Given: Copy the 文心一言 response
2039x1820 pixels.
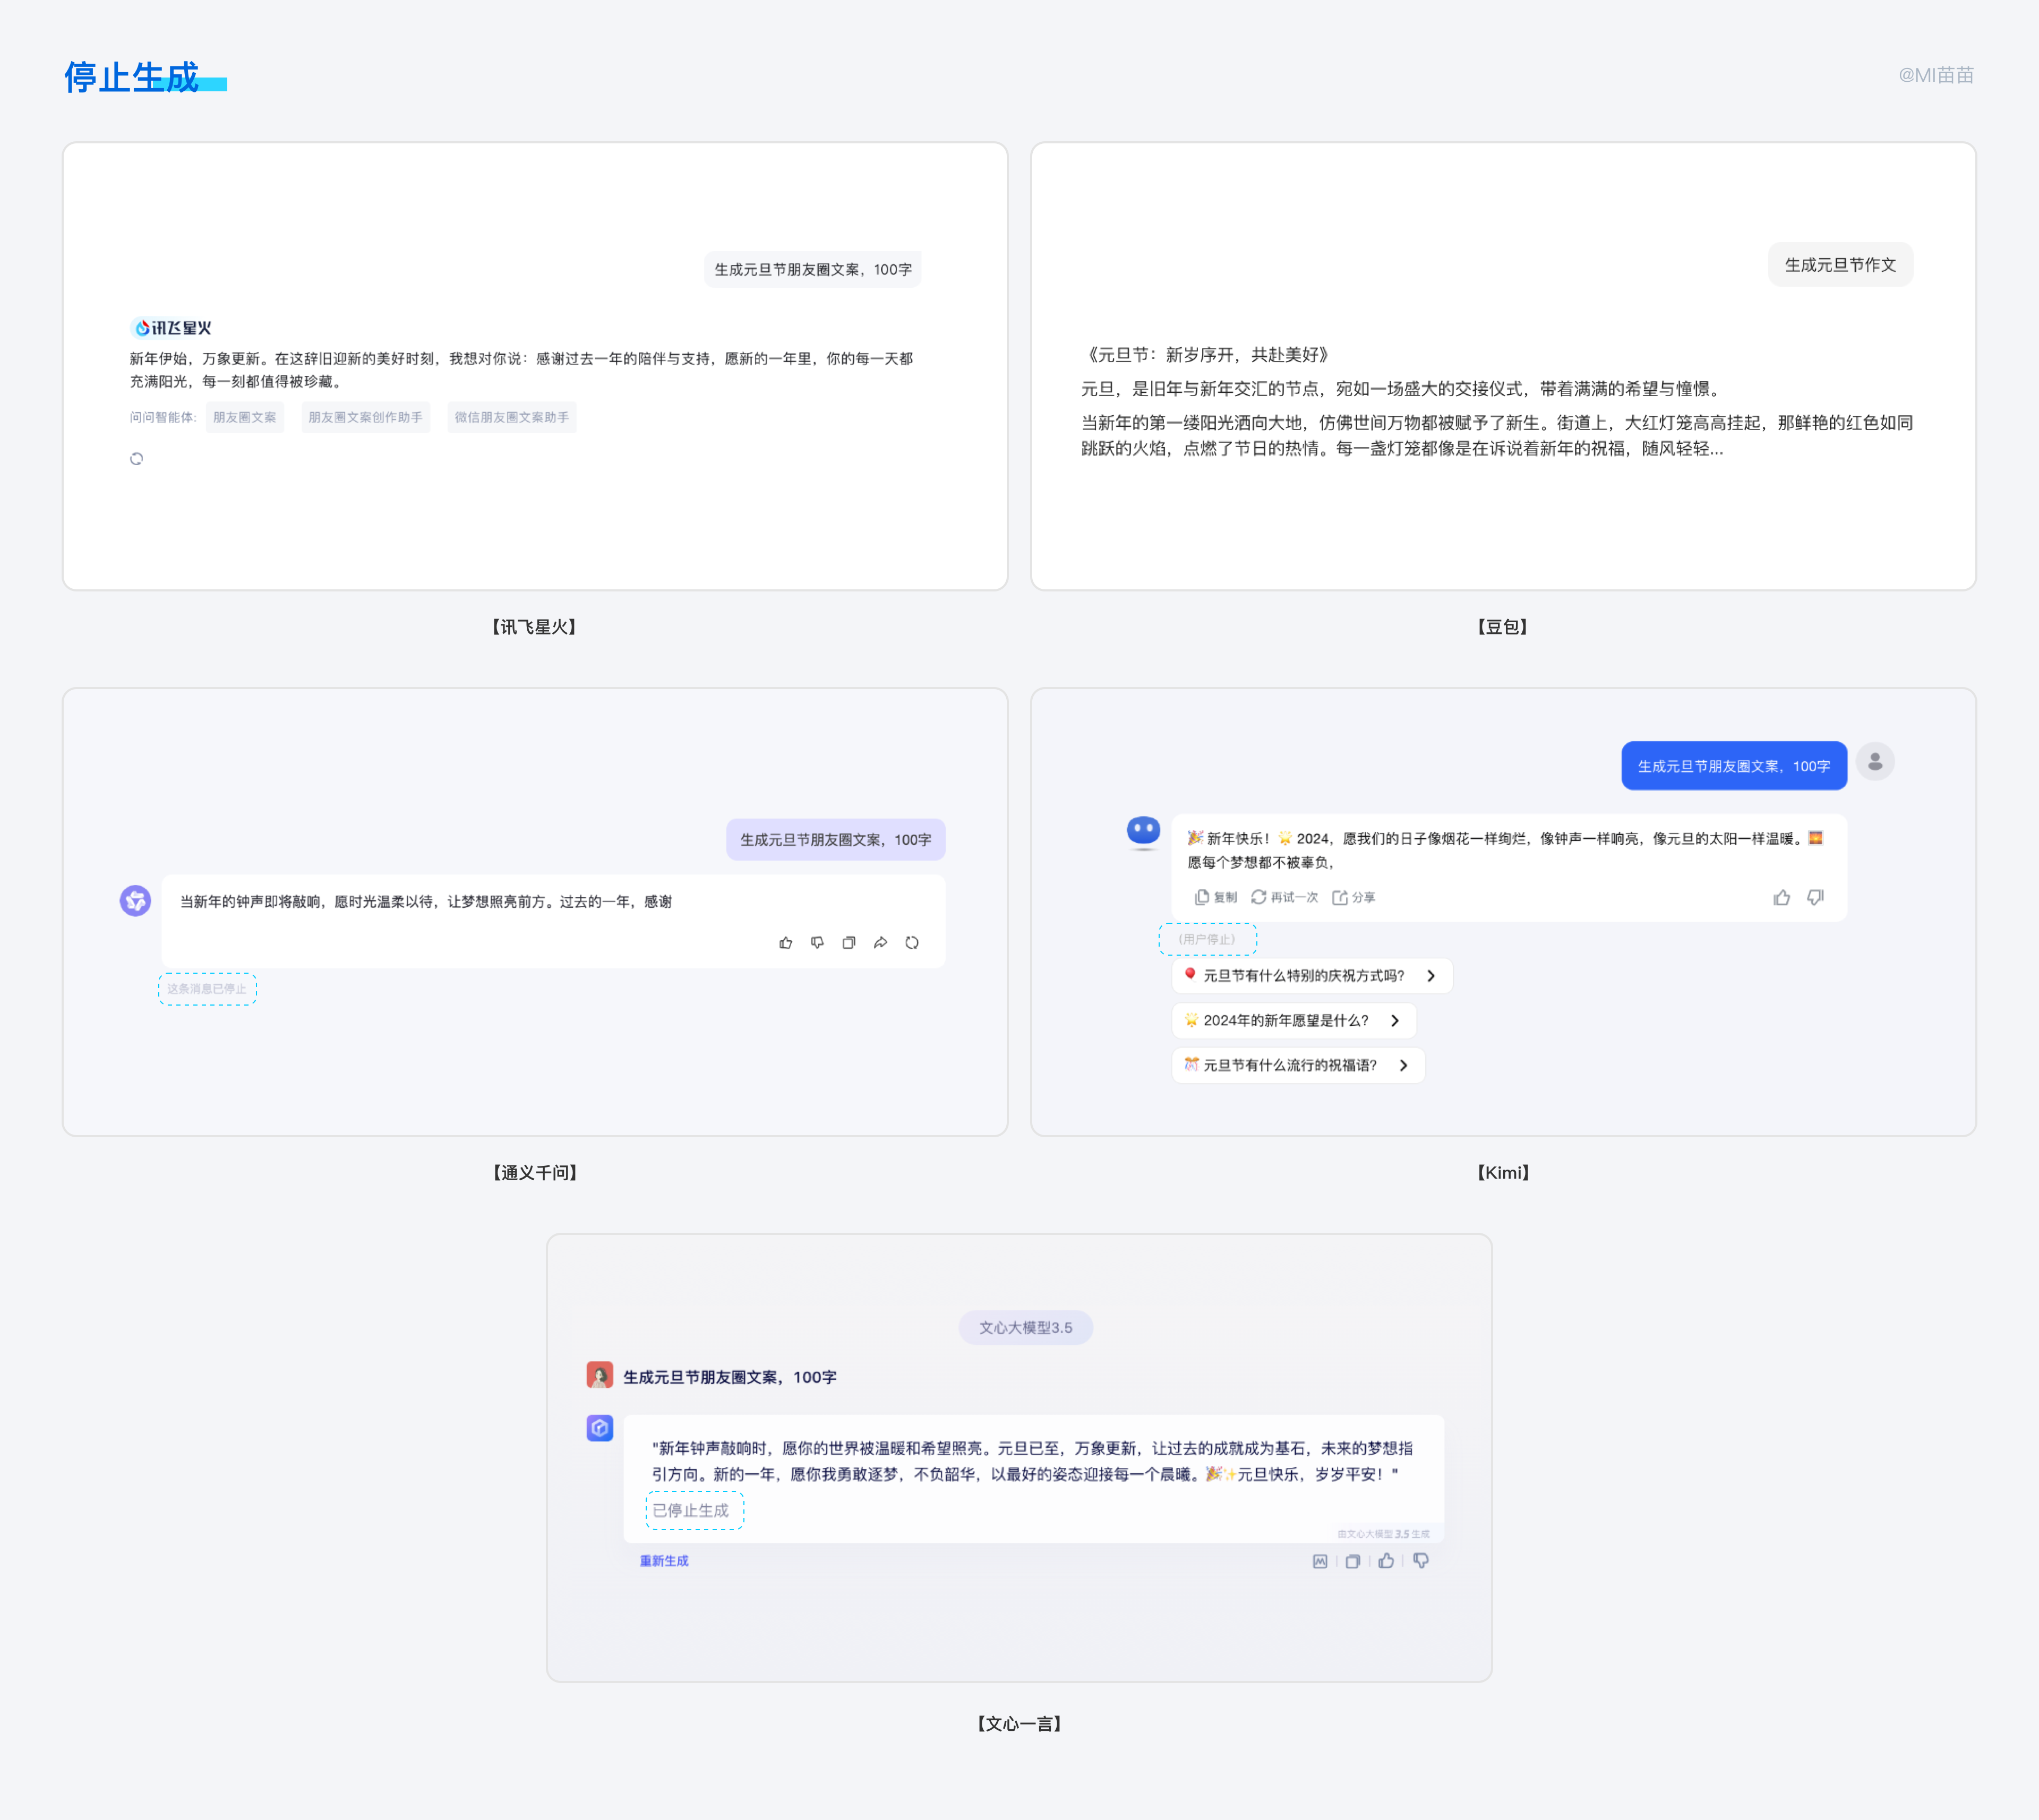Looking at the screenshot, I should click(1352, 1561).
